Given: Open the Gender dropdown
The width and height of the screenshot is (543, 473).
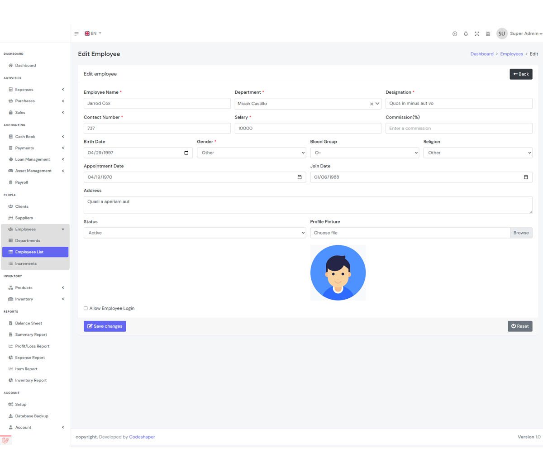Looking at the screenshot, I should coord(251,153).
